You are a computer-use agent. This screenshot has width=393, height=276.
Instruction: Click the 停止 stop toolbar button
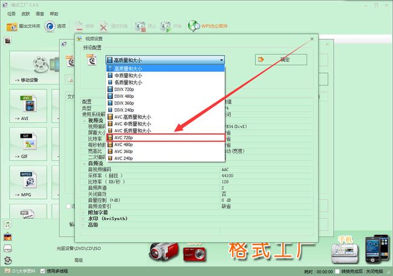click(146, 27)
